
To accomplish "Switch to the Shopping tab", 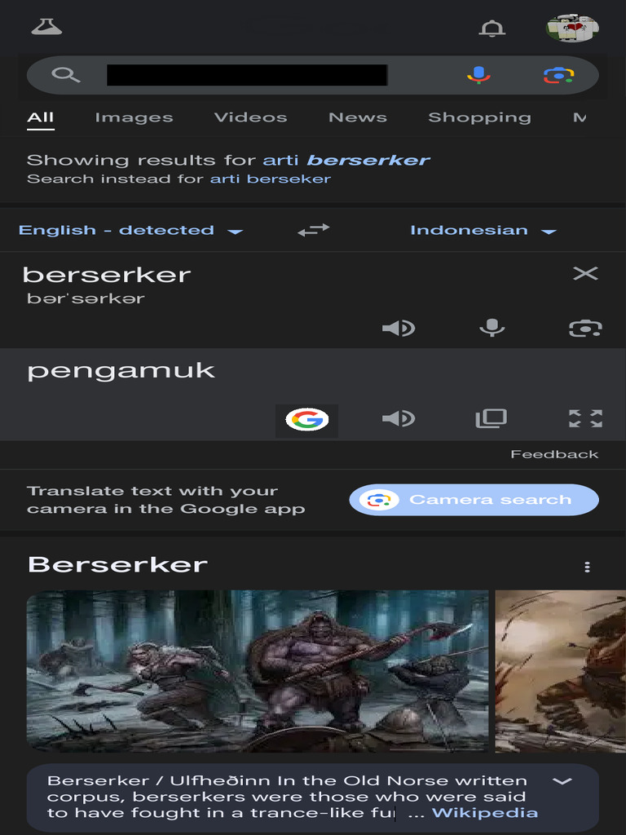I will [x=479, y=117].
